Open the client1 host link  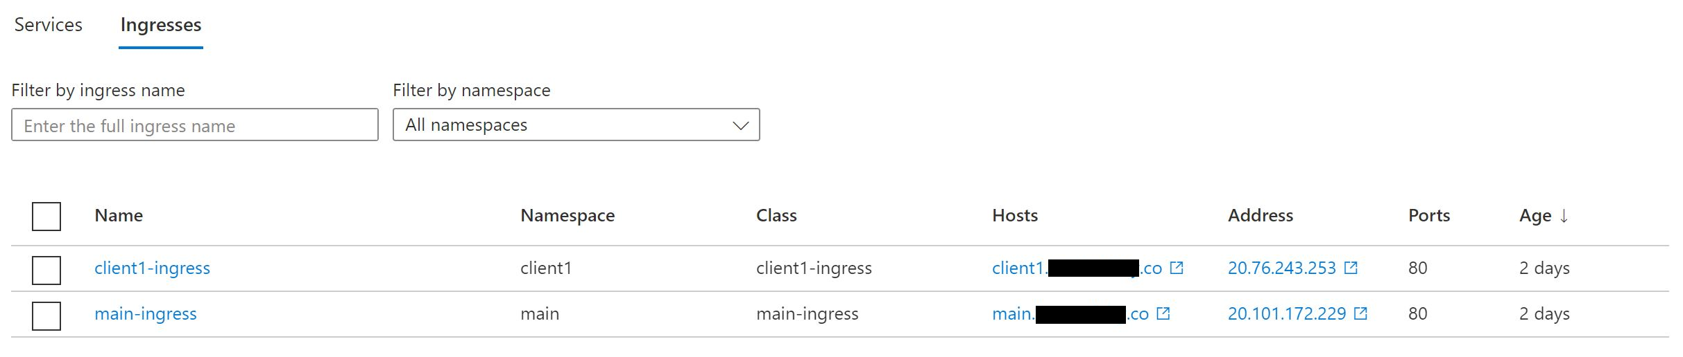1018,268
